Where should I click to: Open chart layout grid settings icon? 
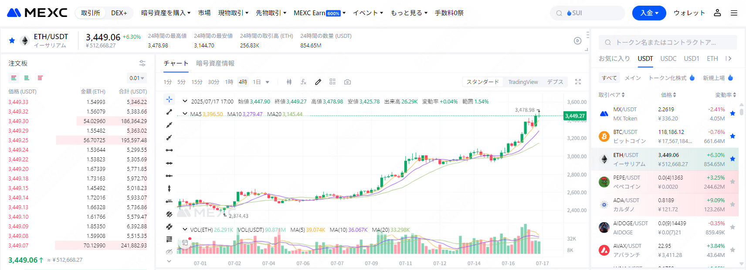332,82
